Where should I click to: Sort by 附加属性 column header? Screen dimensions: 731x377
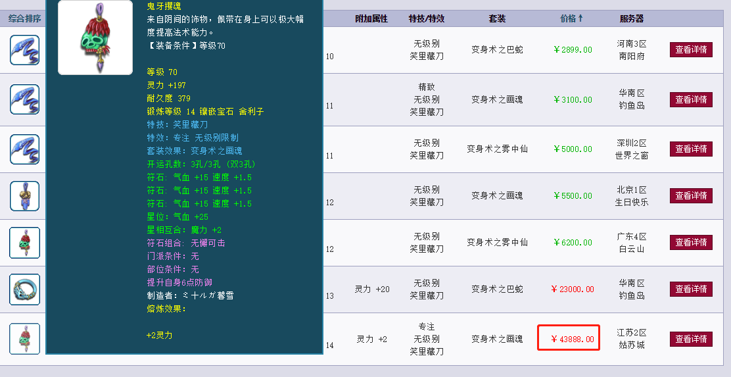click(x=371, y=18)
